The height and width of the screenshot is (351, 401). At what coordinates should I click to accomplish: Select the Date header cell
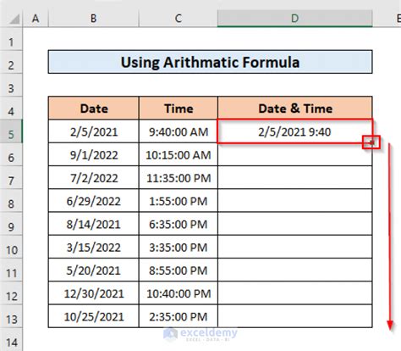[94, 109]
